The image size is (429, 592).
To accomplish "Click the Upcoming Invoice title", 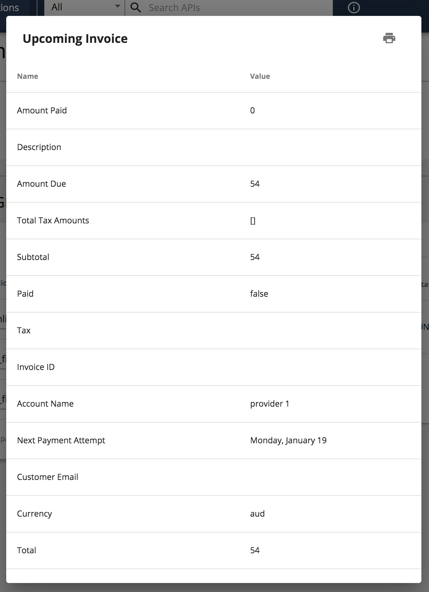I will [x=75, y=38].
